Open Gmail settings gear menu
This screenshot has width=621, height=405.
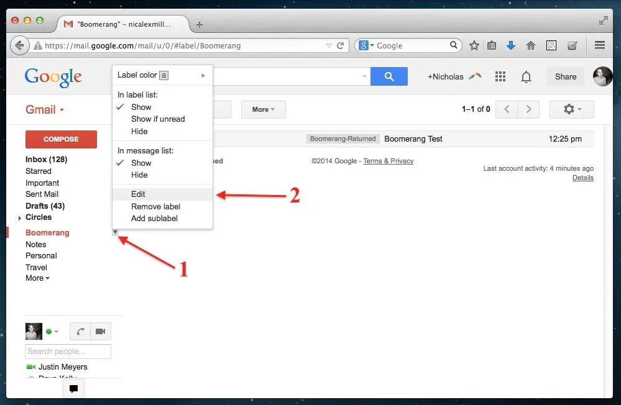571,109
